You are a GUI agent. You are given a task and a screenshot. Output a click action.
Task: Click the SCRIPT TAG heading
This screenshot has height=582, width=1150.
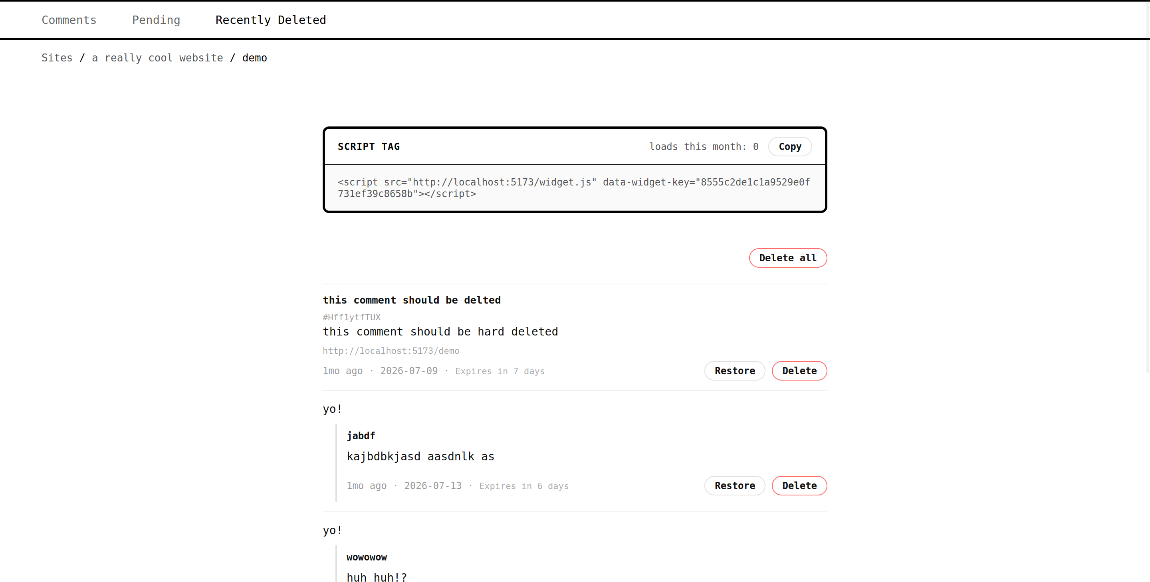click(369, 147)
